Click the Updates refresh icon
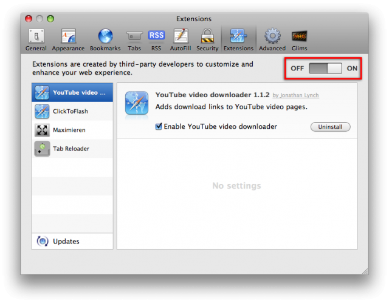This screenshot has height=303, width=389. 43,241
